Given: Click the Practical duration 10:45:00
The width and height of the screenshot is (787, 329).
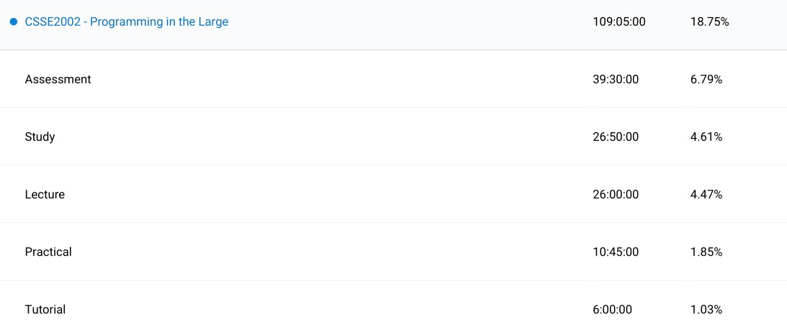Looking at the screenshot, I should pos(615,252).
